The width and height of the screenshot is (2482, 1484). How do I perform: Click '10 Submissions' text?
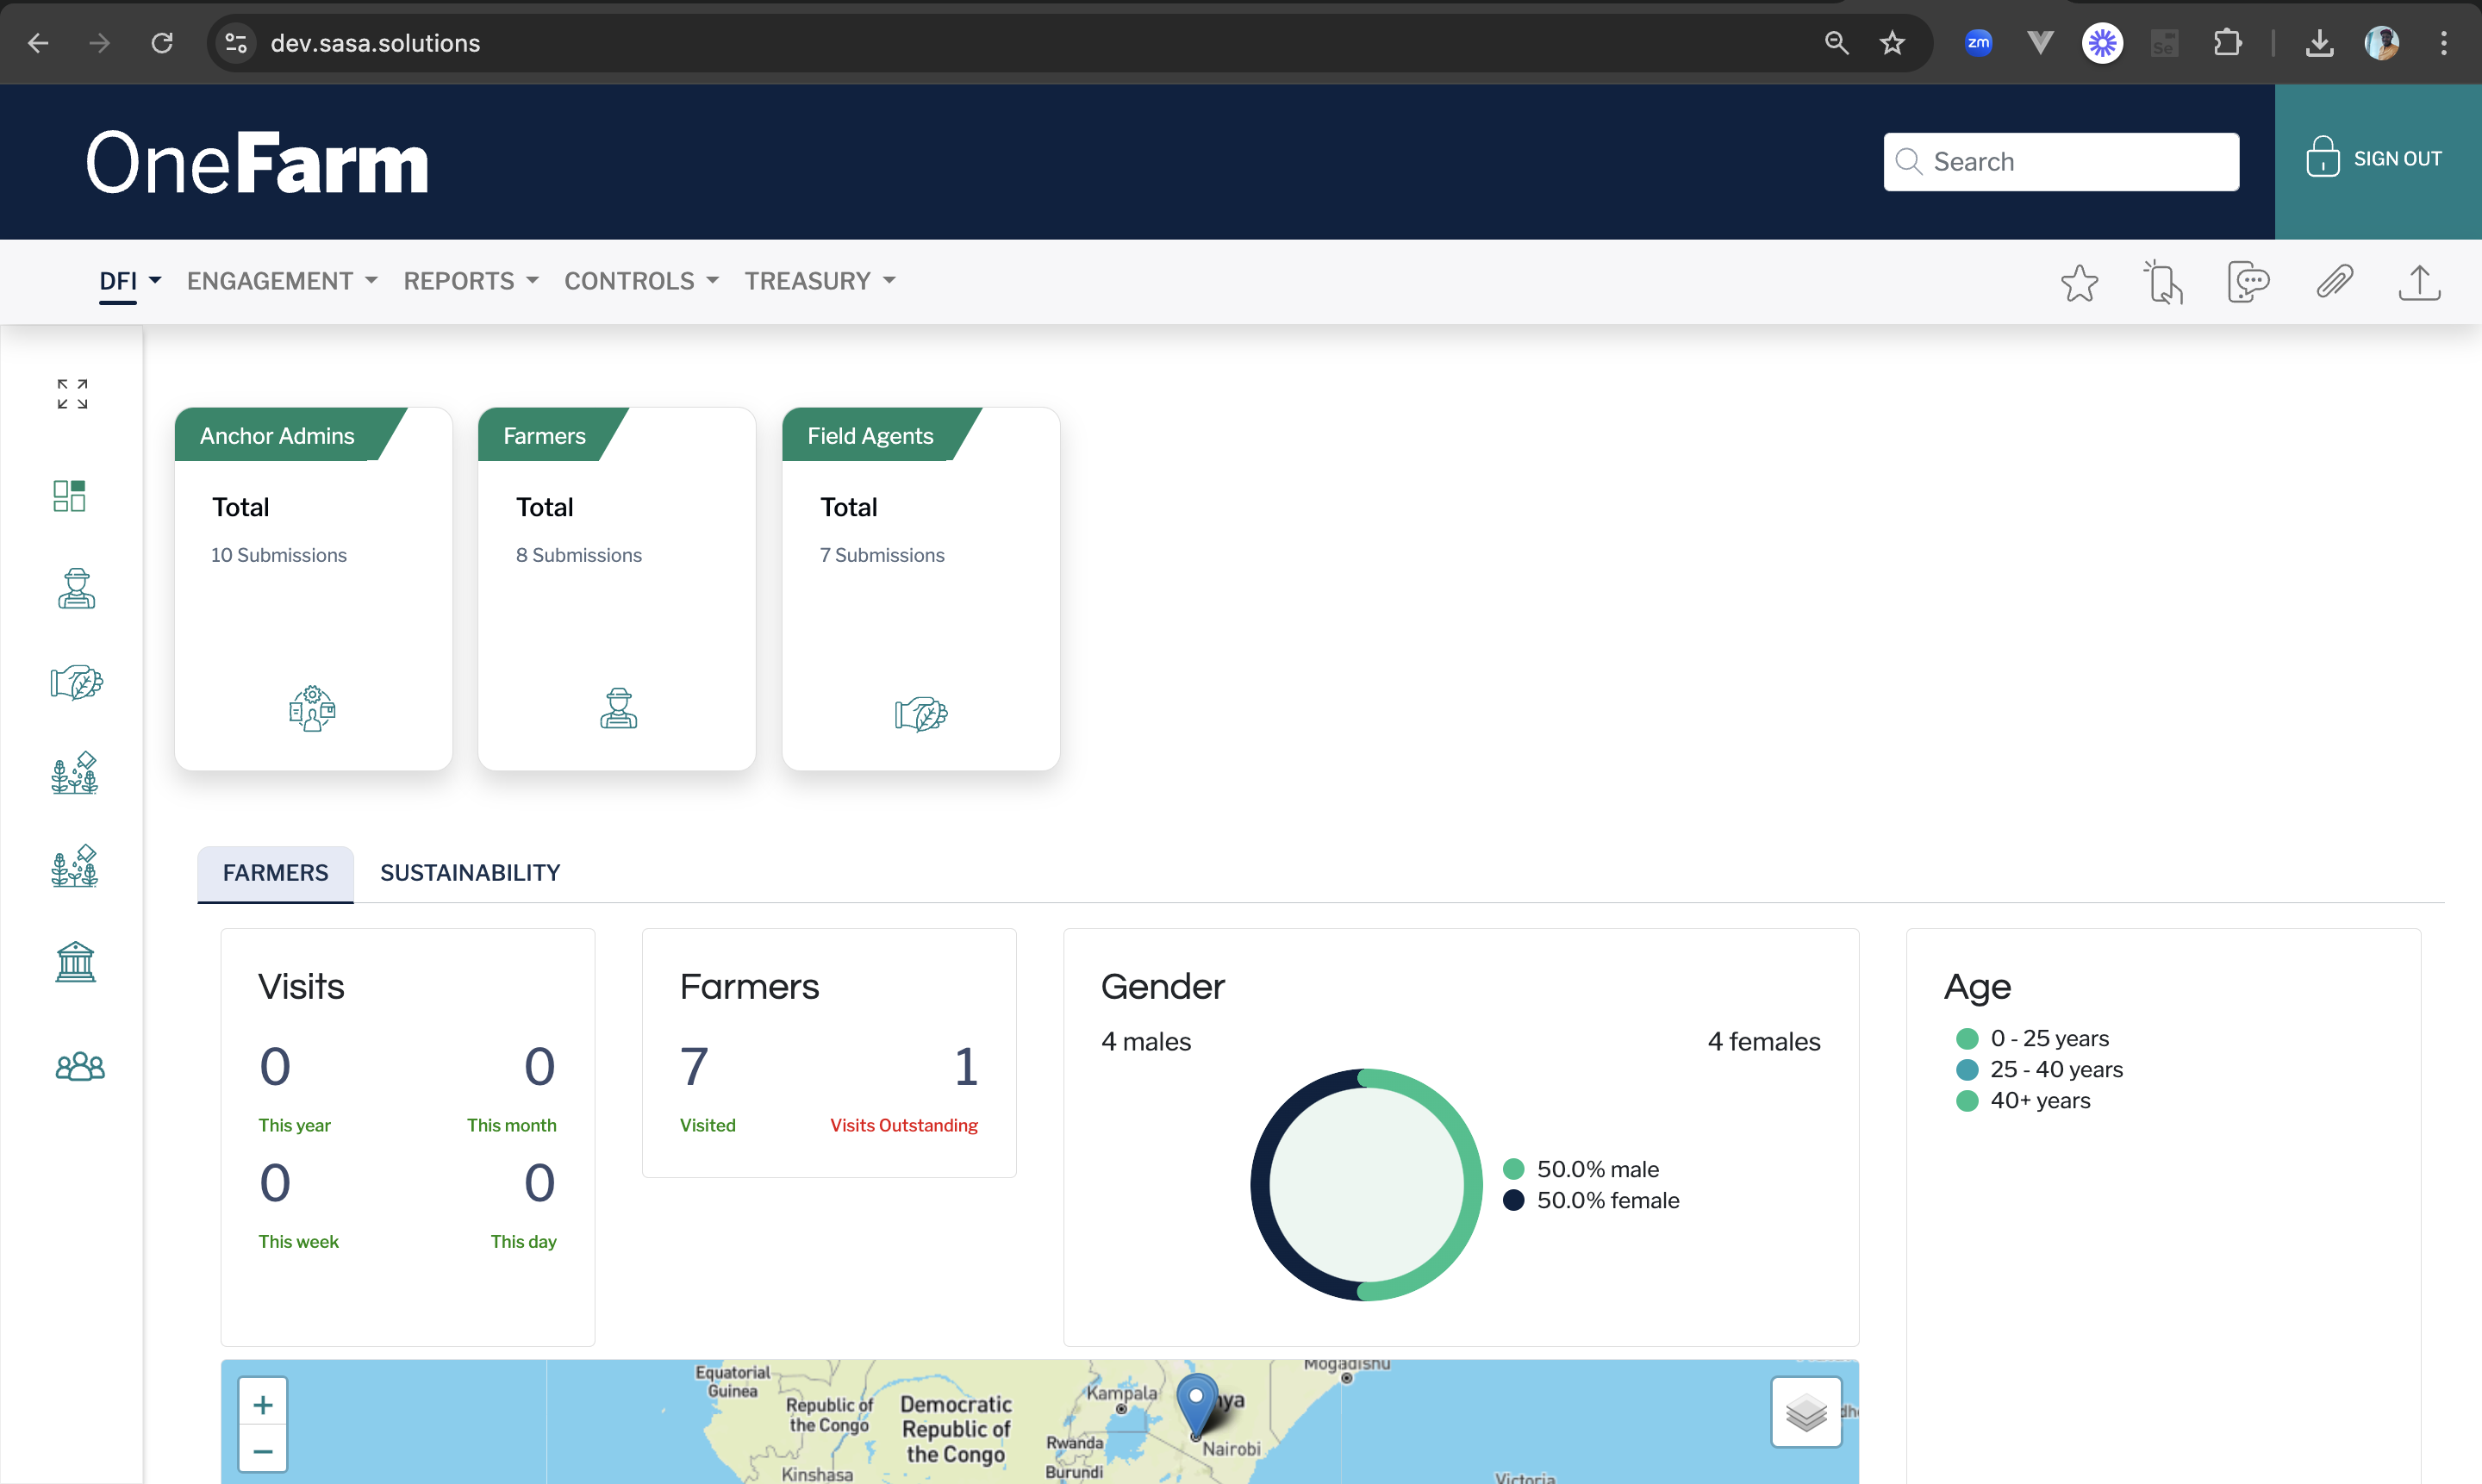tap(278, 555)
